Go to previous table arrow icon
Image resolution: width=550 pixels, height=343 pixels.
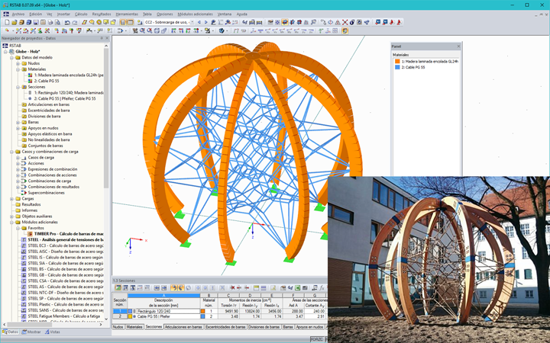pyautogui.click(x=157, y=287)
